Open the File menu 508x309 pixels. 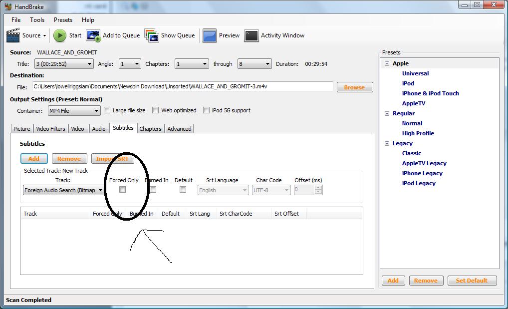click(x=16, y=20)
